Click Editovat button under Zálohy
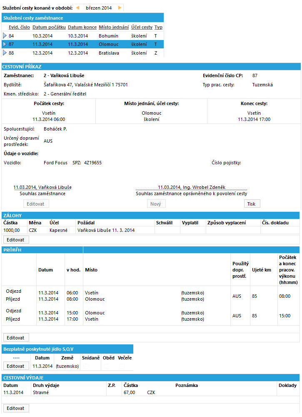302x417 pixels. pos(16,240)
